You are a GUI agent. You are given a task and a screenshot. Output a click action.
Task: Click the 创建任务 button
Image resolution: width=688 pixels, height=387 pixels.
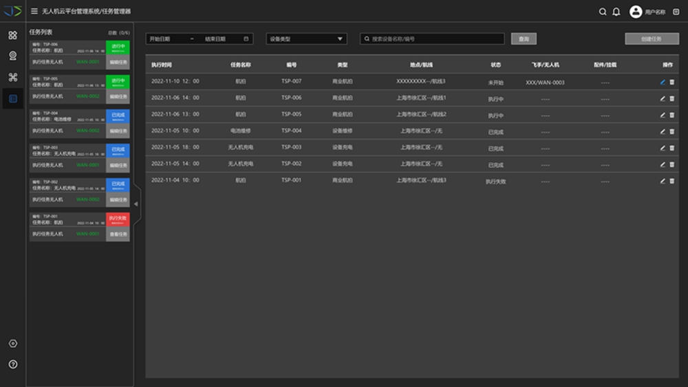pyautogui.click(x=651, y=39)
